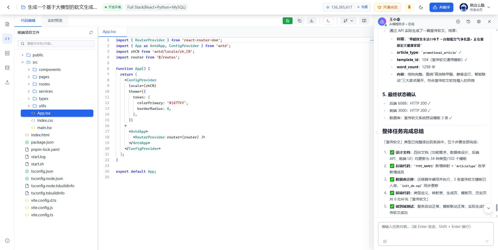Click the image attach icon in chat box

pyautogui.click(x=385, y=241)
